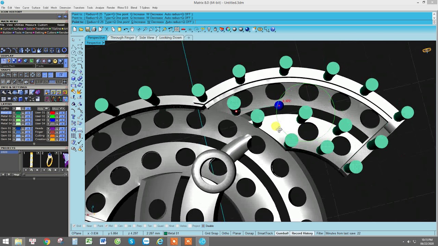Screen dimensions: 438x246
Task: Switch to Through Finger tab
Action: [x=122, y=38]
